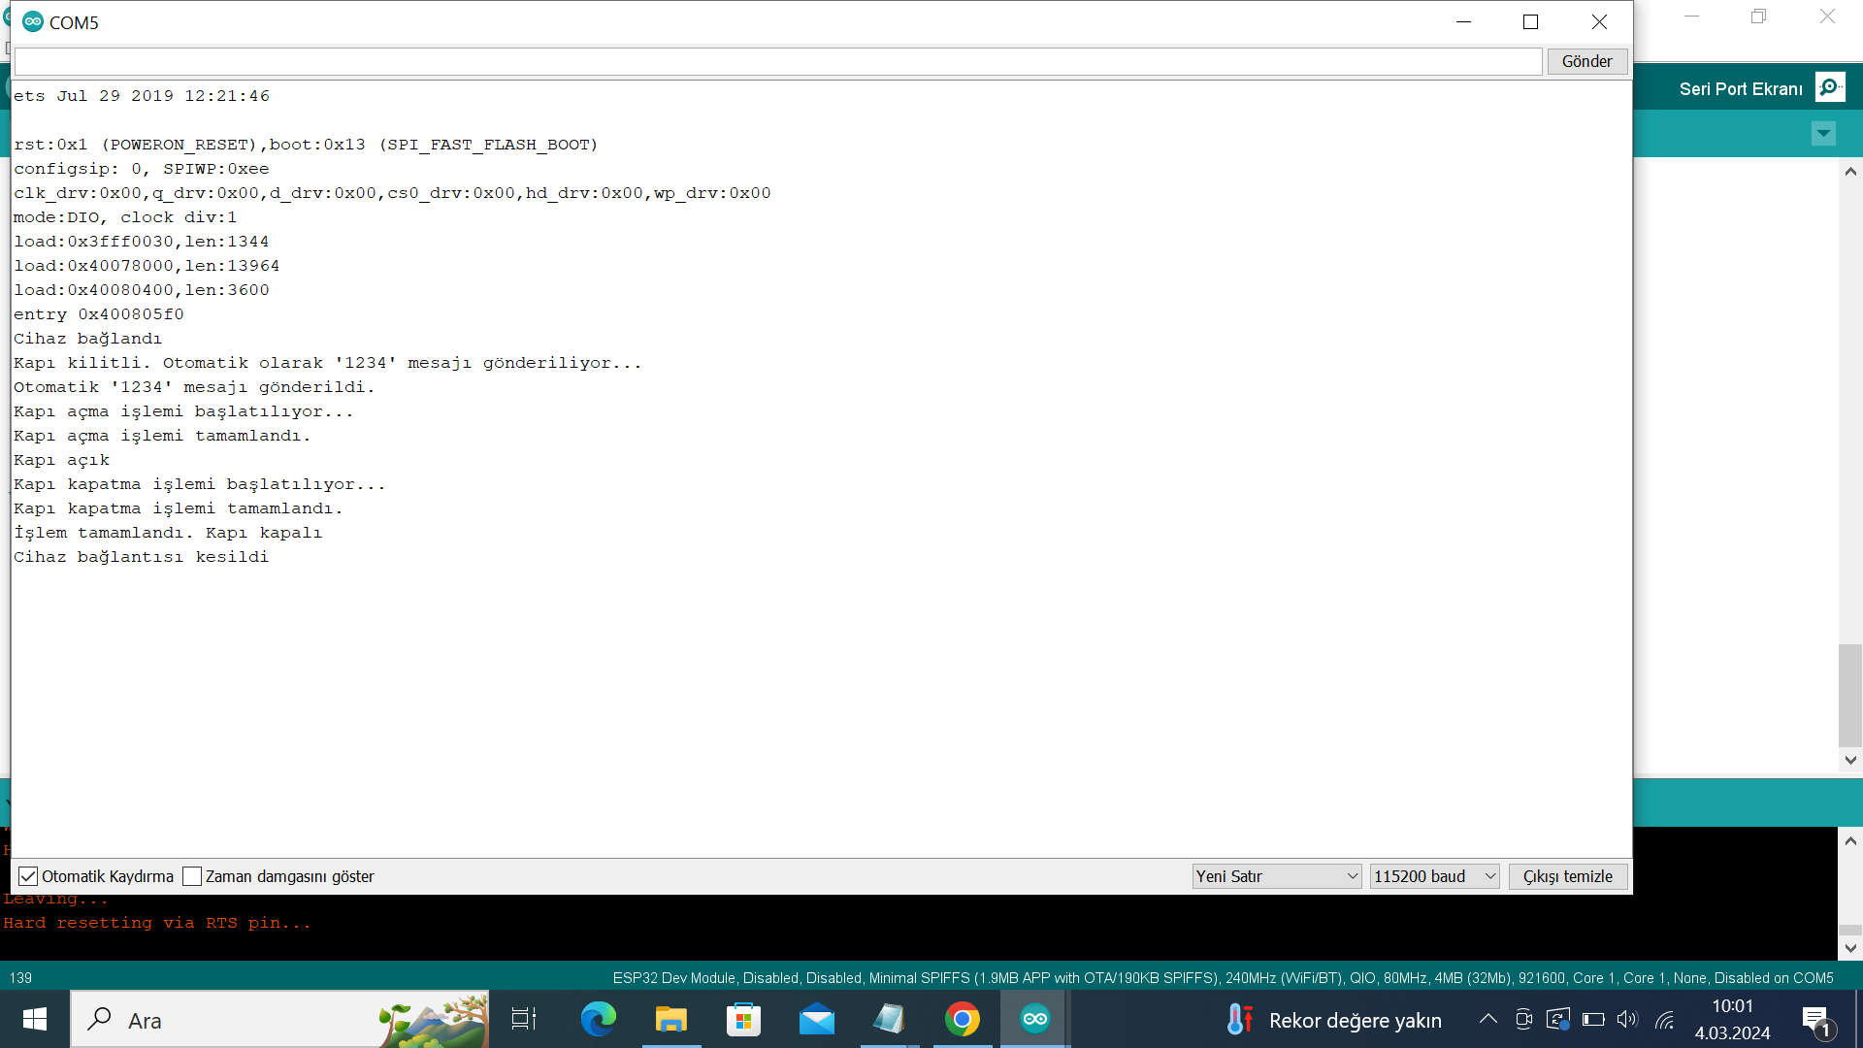1863x1048 pixels.
Task: Click the serial message input field
Action: tap(777, 62)
